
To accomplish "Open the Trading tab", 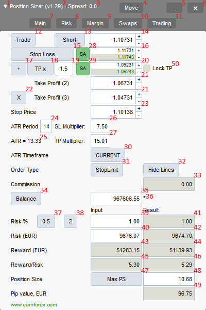I will [162, 23].
